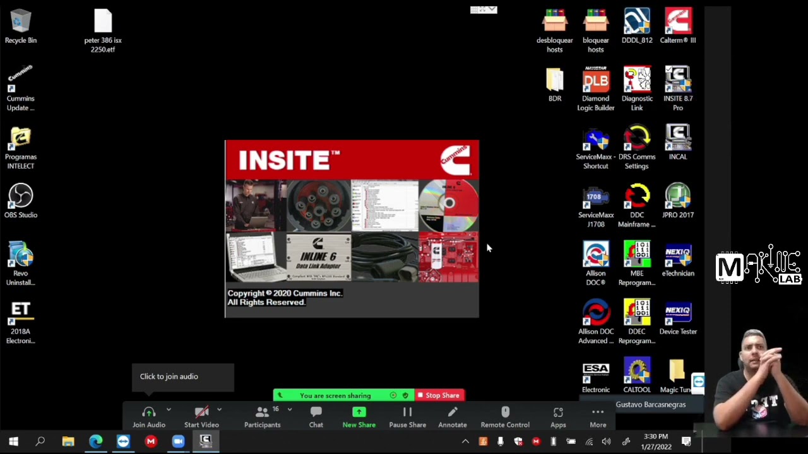Open the Annotate tool
Screen dimensions: 808x454
[453, 417]
